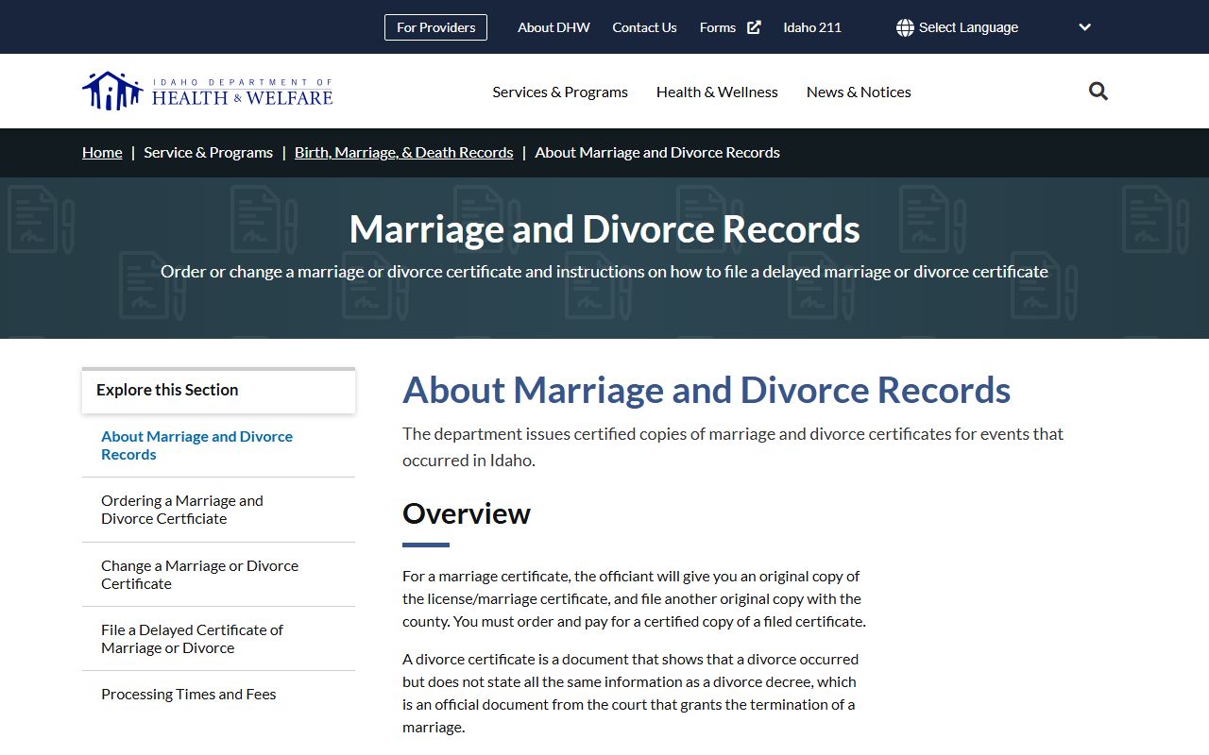Click the Overview heading

tap(467, 513)
